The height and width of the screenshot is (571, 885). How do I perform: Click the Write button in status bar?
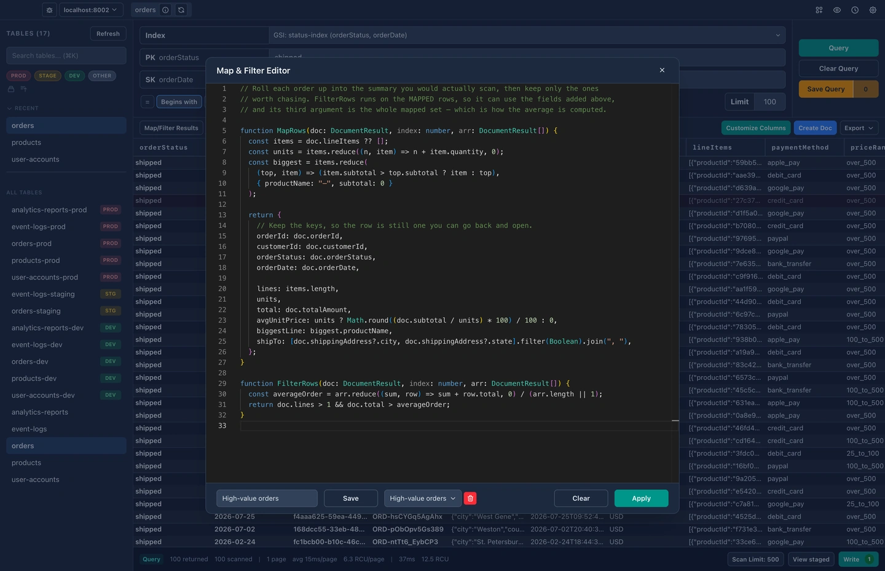858,559
